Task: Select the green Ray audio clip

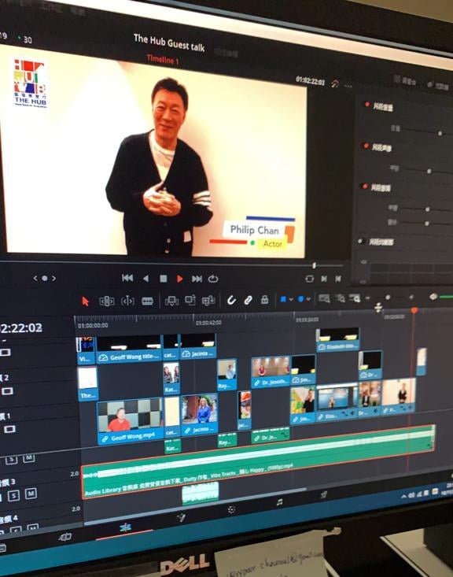Action: click(227, 440)
